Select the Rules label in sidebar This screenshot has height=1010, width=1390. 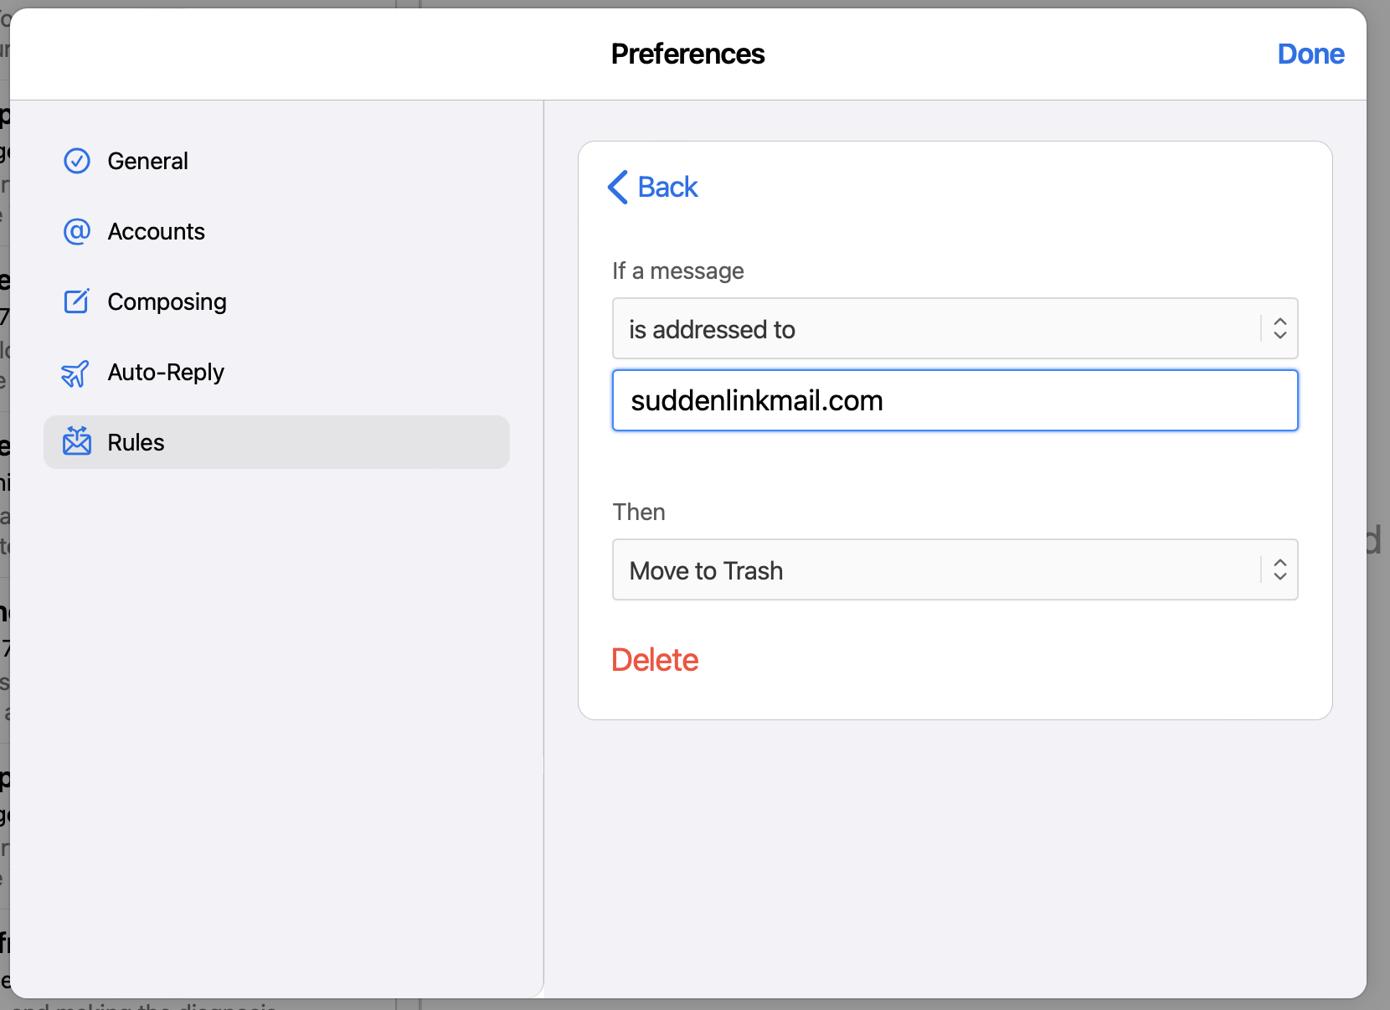136,442
